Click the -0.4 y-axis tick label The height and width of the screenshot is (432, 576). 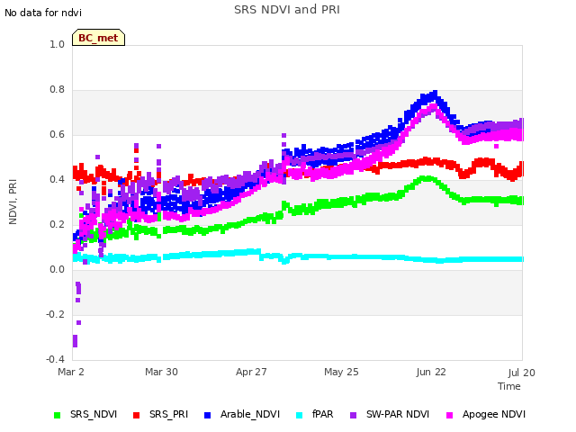(x=55, y=359)
